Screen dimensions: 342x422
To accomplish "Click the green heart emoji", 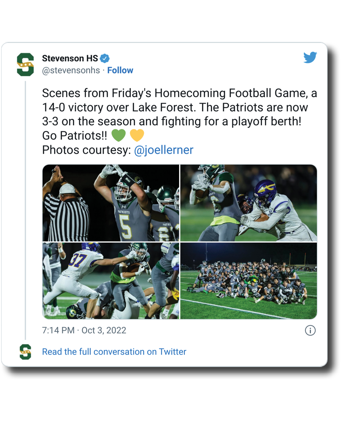I will (x=118, y=136).
